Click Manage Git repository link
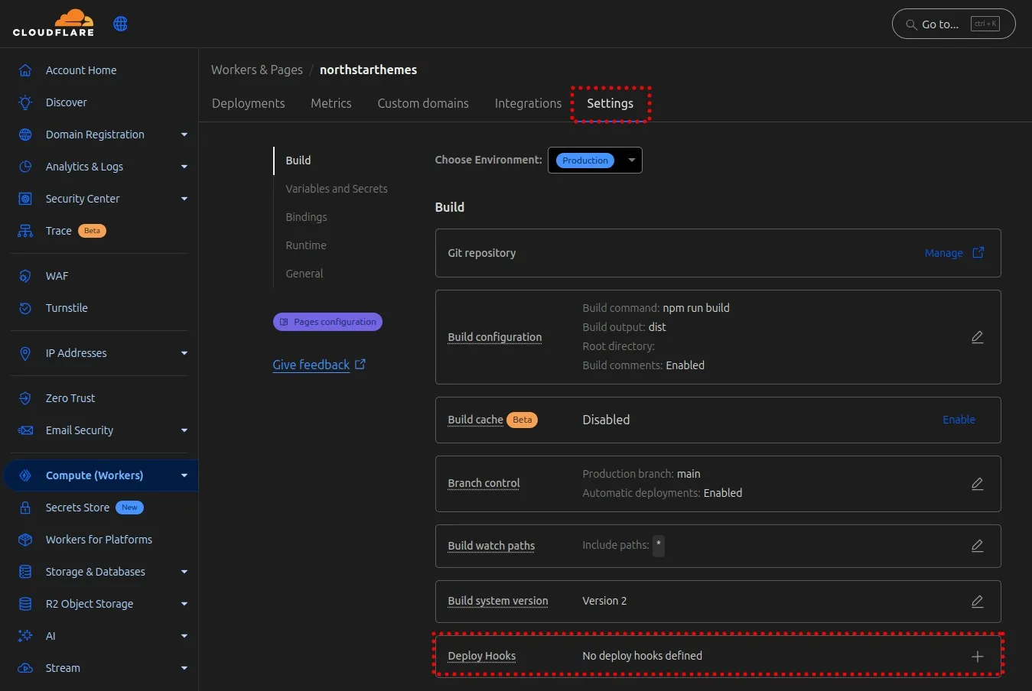The width and height of the screenshot is (1032, 691). click(944, 253)
